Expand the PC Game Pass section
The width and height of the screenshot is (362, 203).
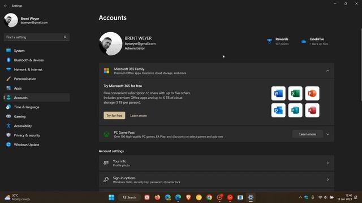(327, 134)
